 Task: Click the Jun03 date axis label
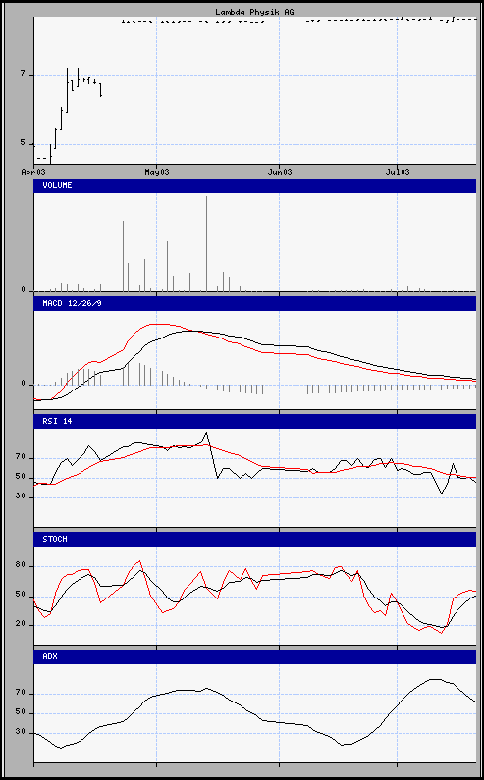[x=280, y=172]
